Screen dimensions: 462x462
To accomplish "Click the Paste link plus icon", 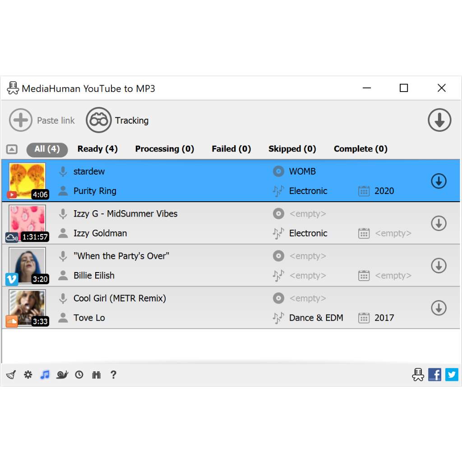I will [21, 120].
